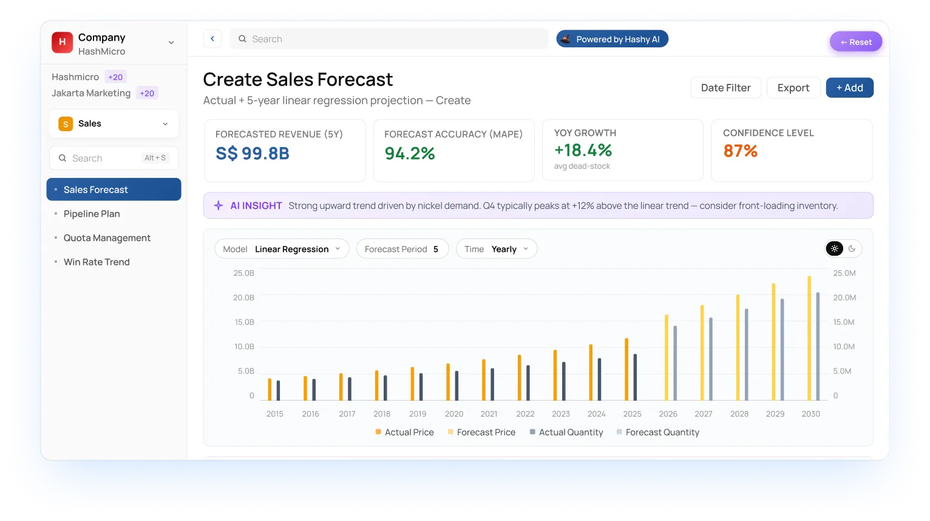Click the Confidence Level 87% value

coord(740,151)
